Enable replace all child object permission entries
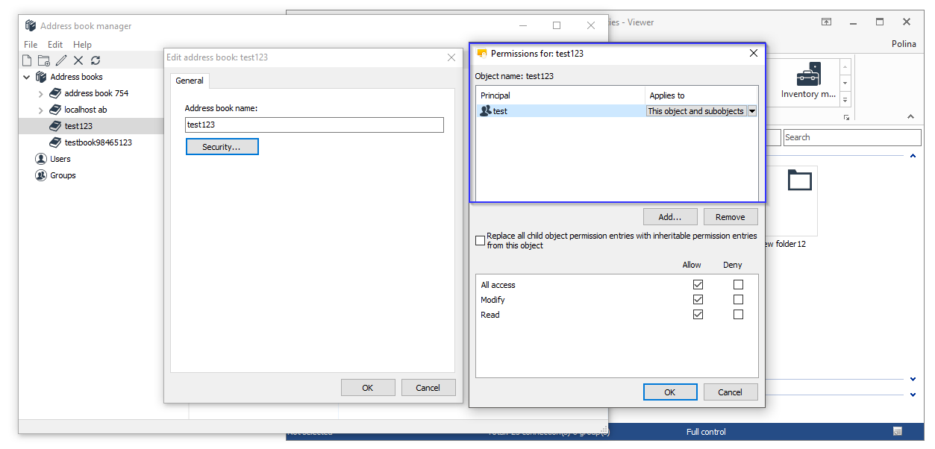The height and width of the screenshot is (449, 935). (480, 241)
